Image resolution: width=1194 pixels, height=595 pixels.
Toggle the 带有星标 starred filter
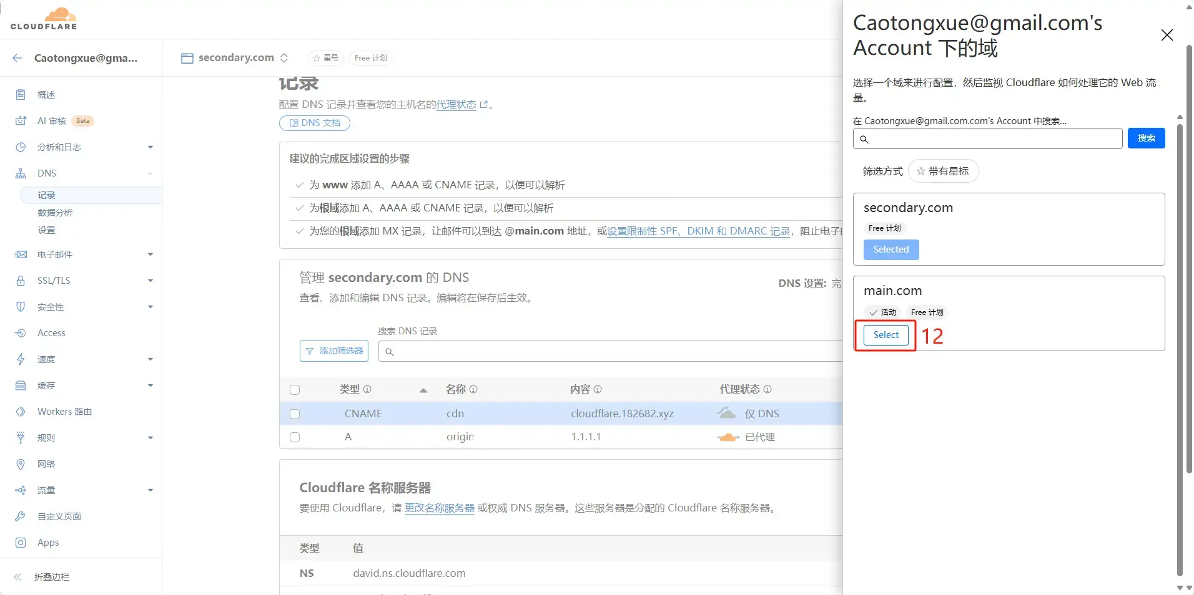(943, 171)
